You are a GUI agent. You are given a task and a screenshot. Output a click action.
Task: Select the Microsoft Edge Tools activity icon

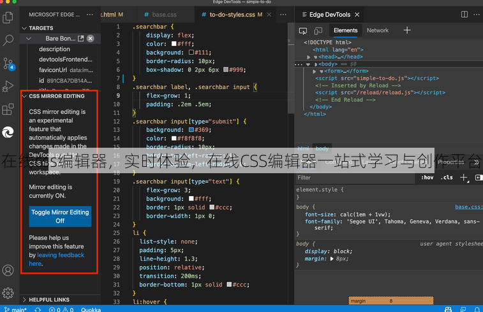8,132
